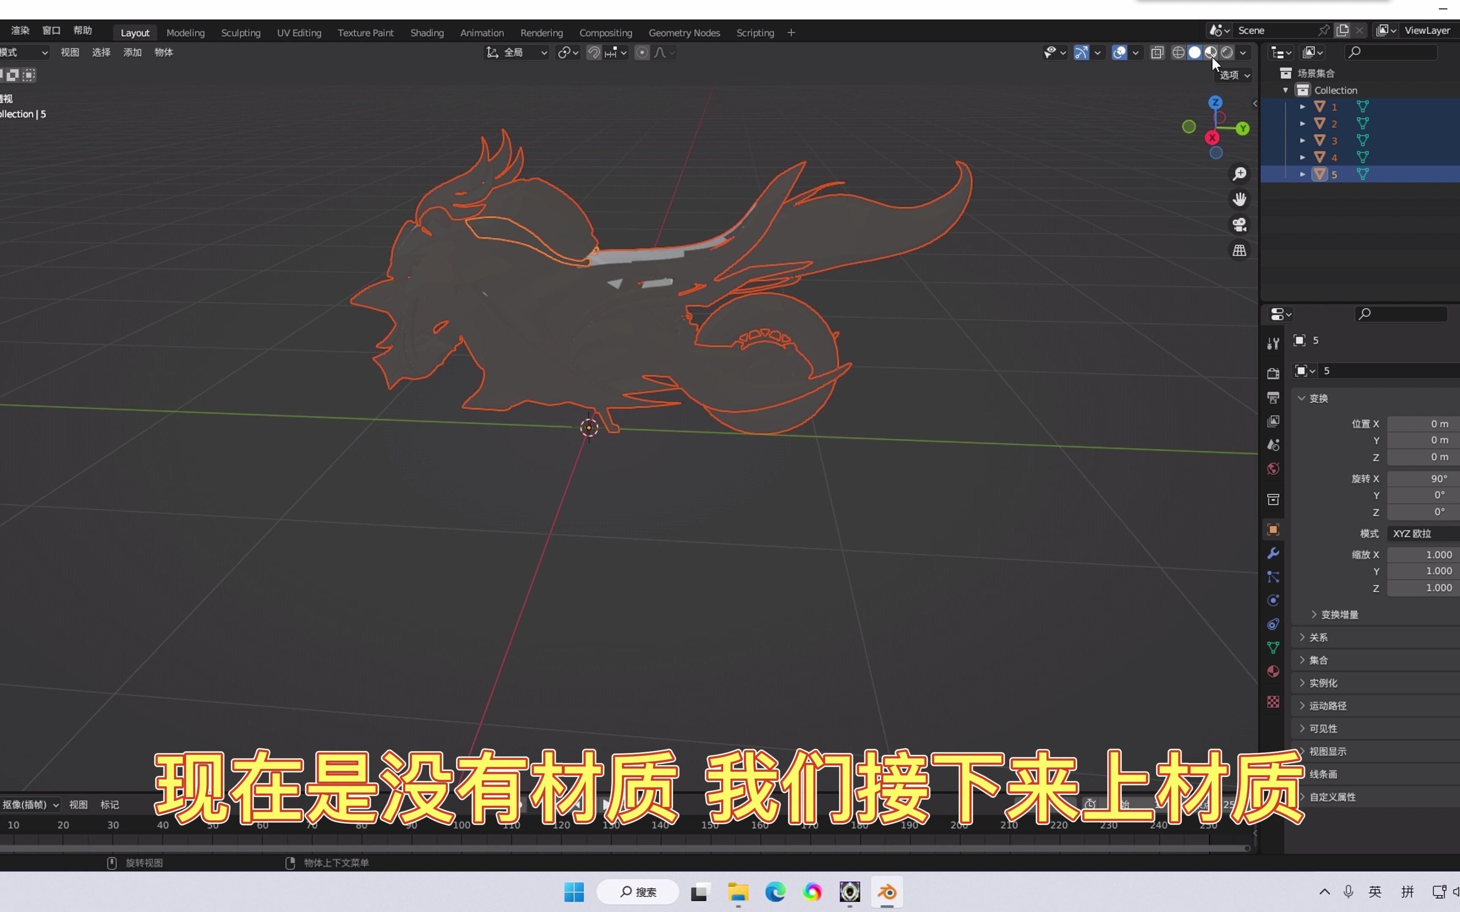This screenshot has height=912, width=1460.
Task: Select object 4 in the outliner
Action: [1335, 157]
